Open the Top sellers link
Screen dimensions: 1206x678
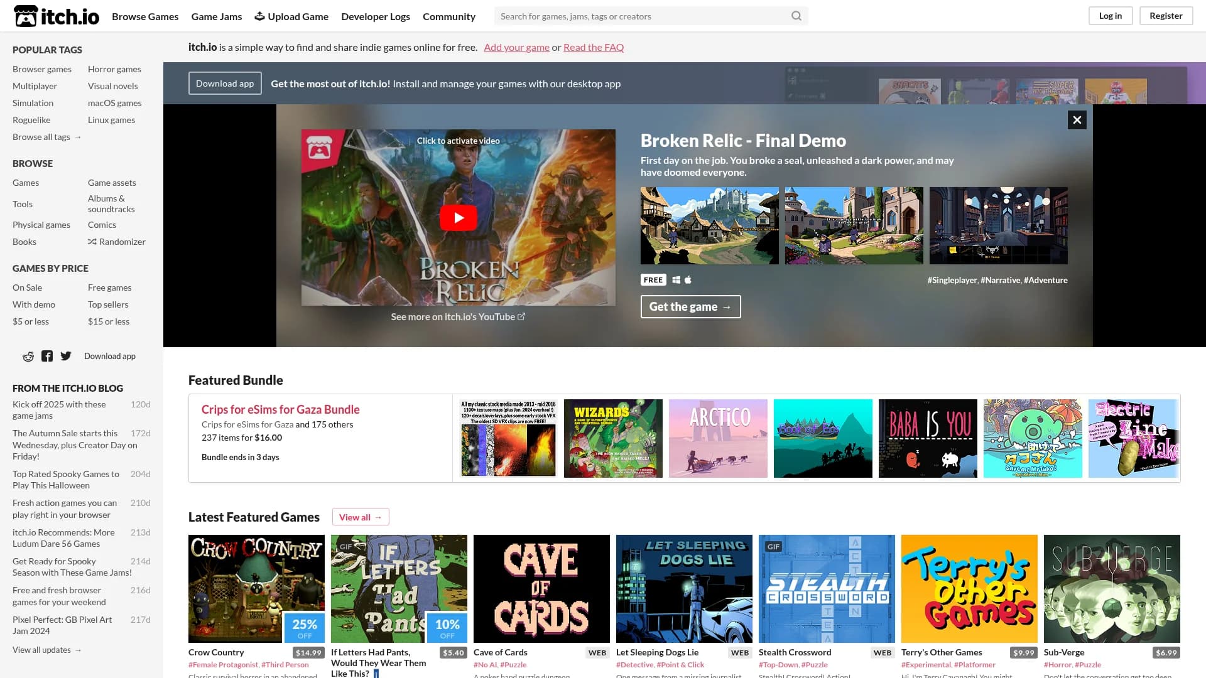[108, 304]
